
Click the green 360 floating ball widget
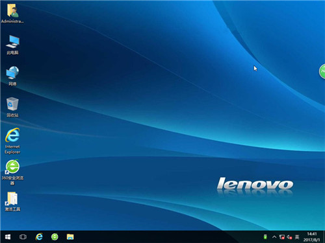(322, 71)
